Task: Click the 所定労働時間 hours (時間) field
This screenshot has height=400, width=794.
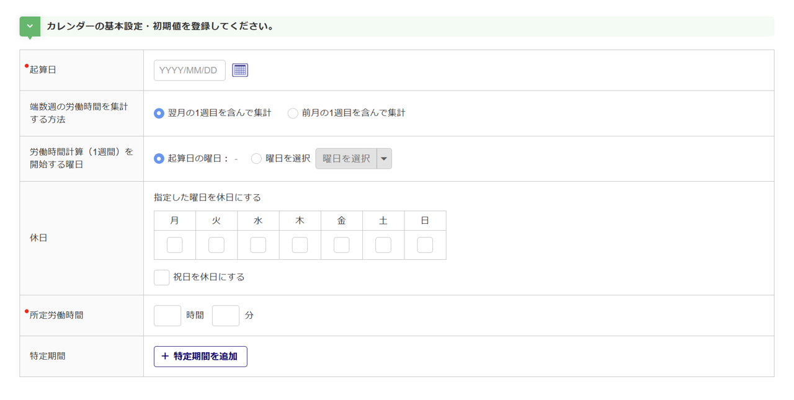Action: click(167, 316)
